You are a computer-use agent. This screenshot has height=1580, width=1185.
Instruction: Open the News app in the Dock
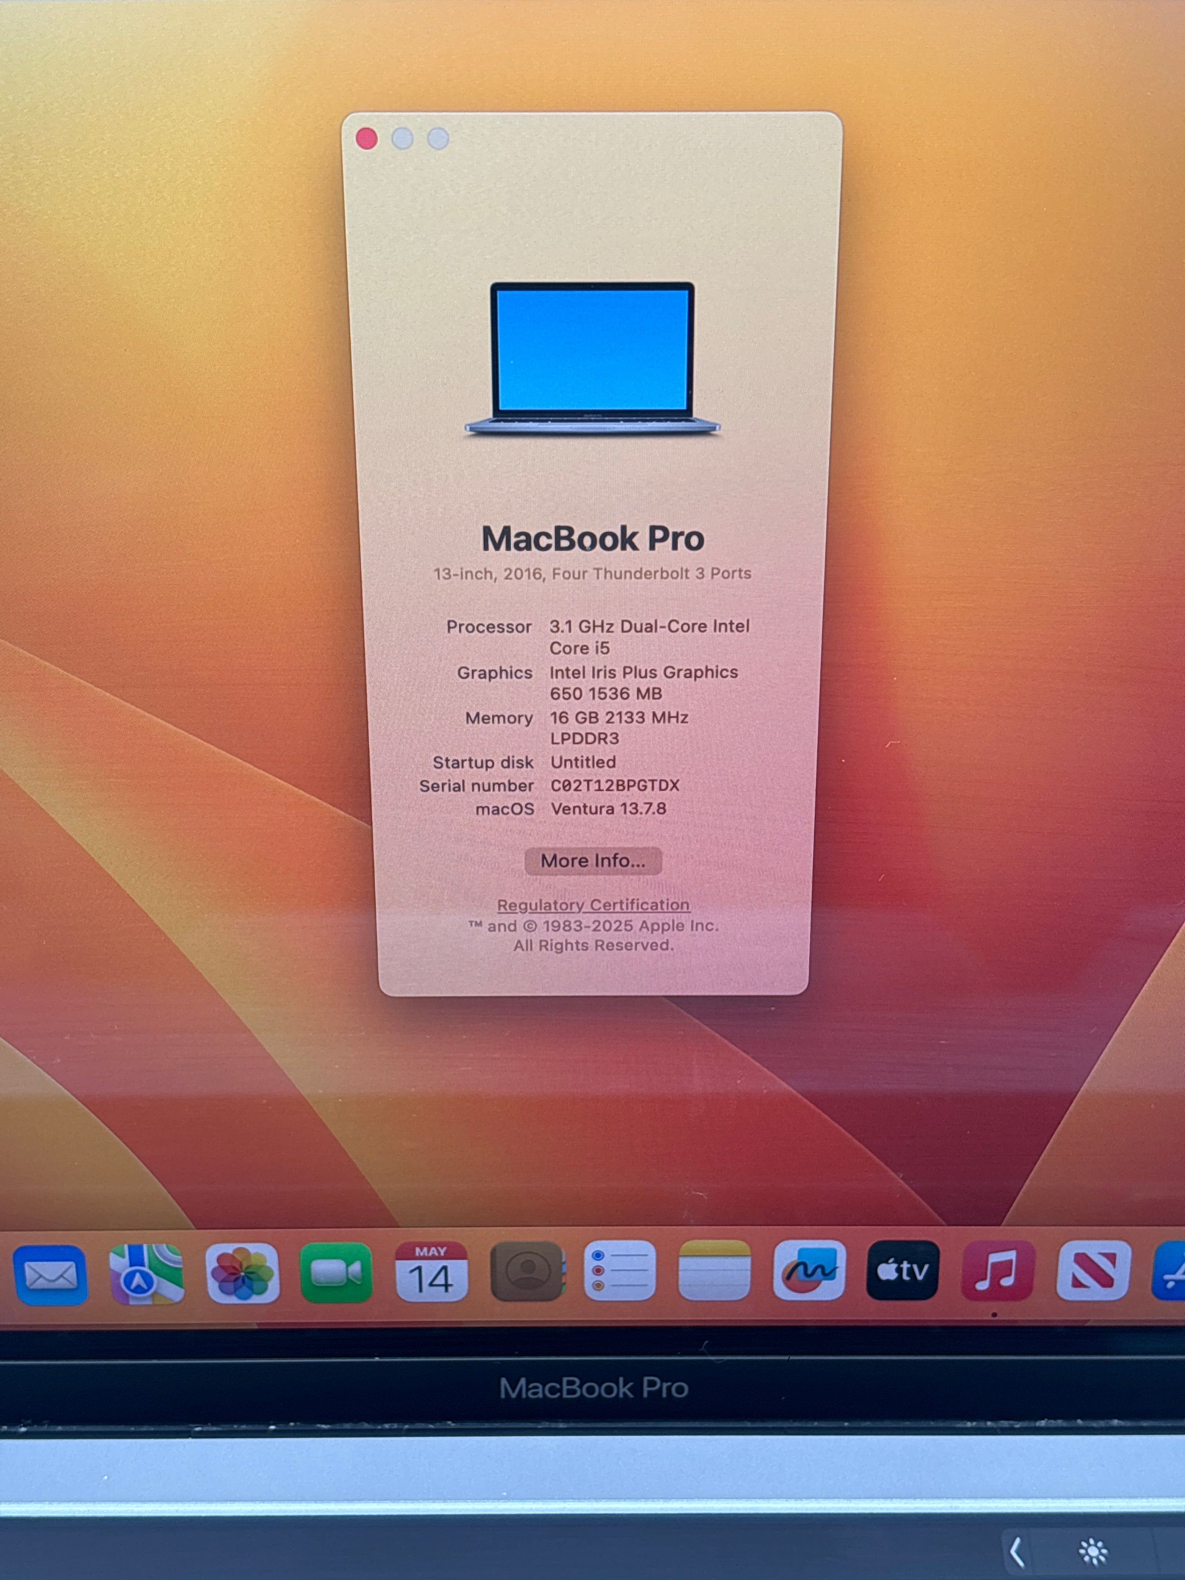click(x=1094, y=1270)
